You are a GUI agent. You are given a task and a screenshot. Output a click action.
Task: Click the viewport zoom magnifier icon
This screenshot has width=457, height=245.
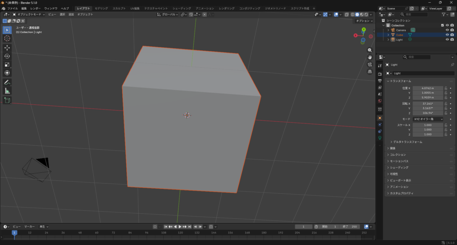coord(370,50)
